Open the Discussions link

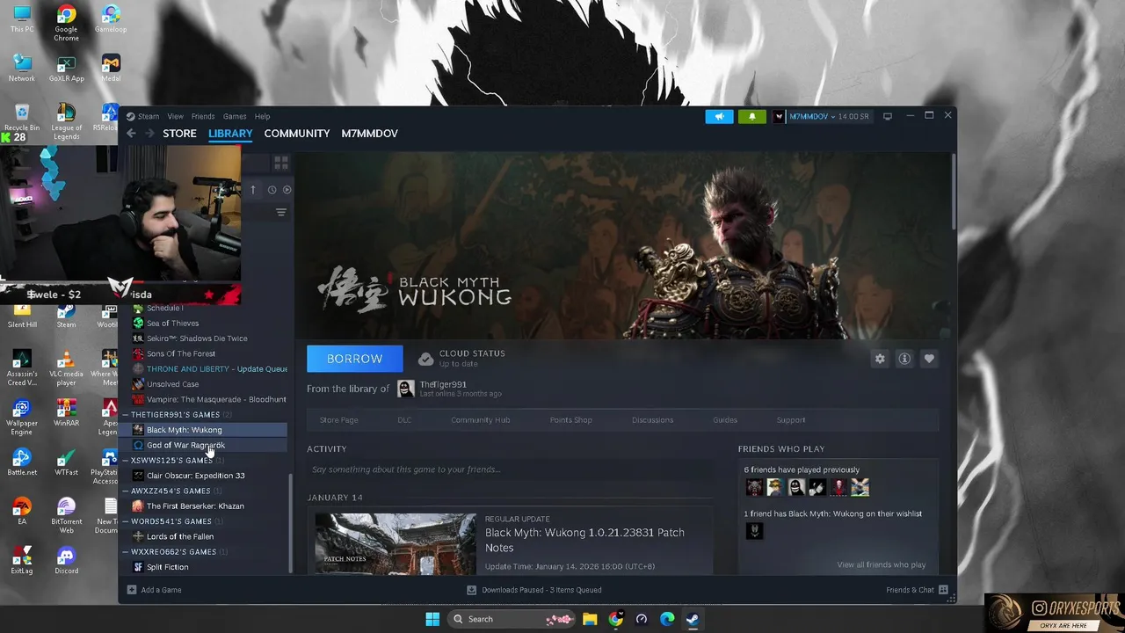coord(652,420)
